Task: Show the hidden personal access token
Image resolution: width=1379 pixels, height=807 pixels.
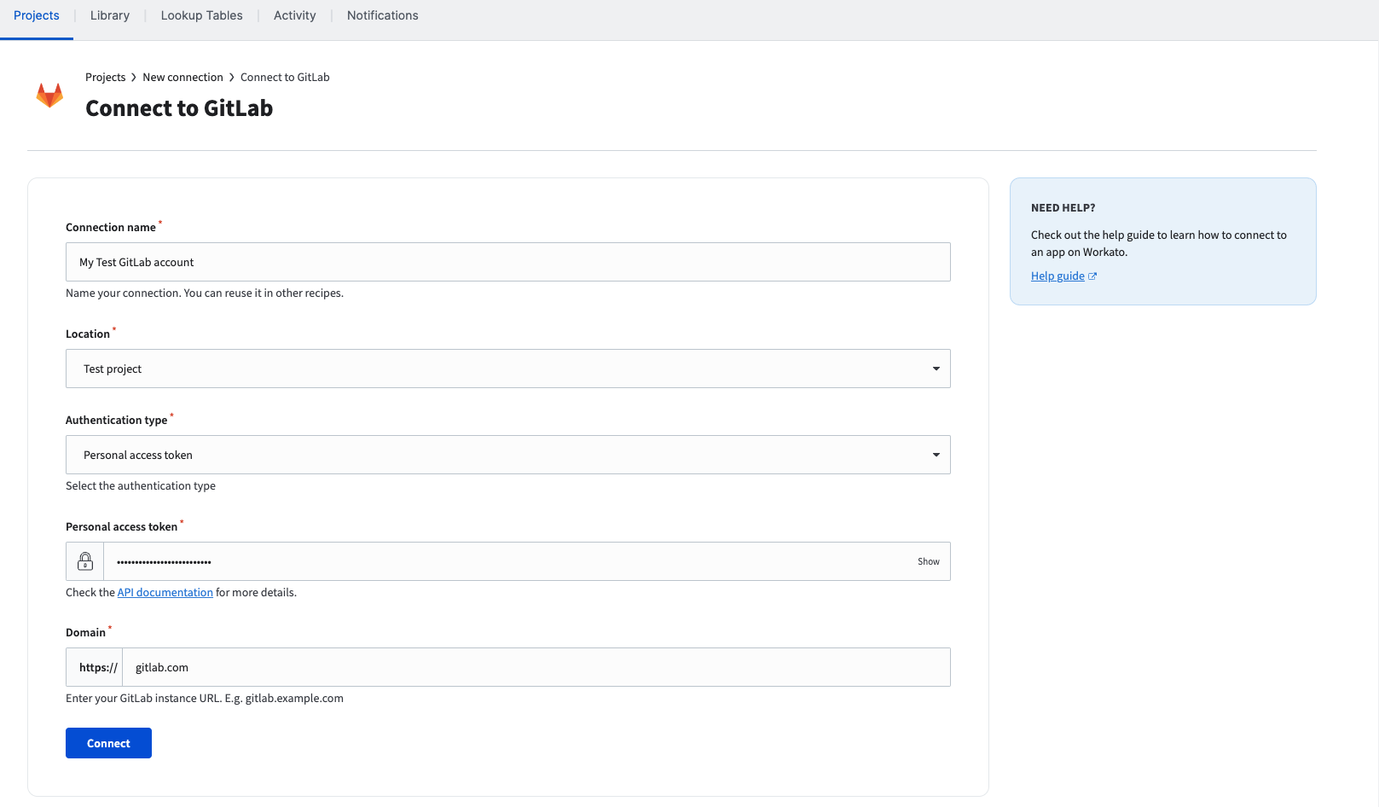Action: pos(929,561)
